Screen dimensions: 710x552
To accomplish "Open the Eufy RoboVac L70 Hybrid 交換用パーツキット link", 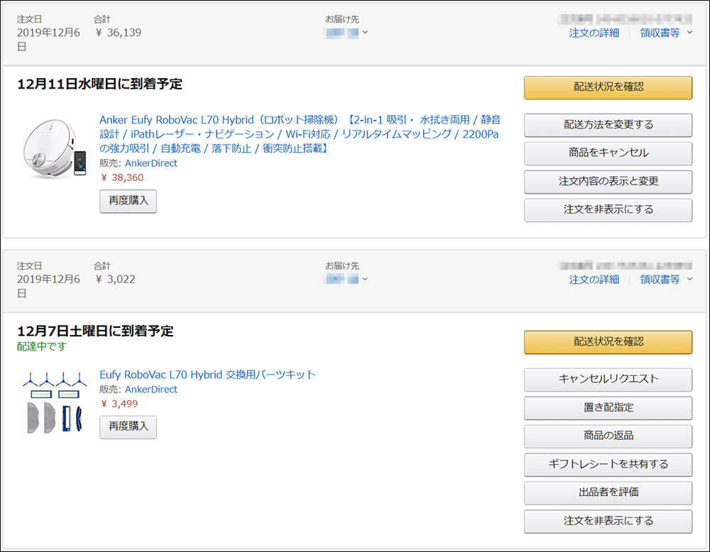I will [x=207, y=375].
